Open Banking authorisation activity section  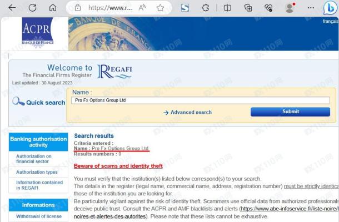(38, 142)
